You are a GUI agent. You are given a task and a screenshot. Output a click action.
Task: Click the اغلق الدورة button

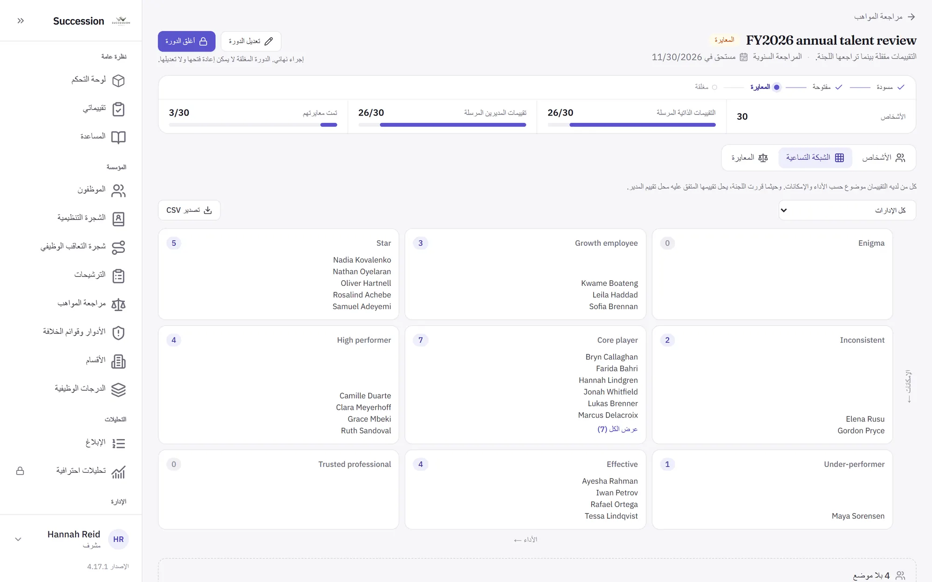(186, 41)
